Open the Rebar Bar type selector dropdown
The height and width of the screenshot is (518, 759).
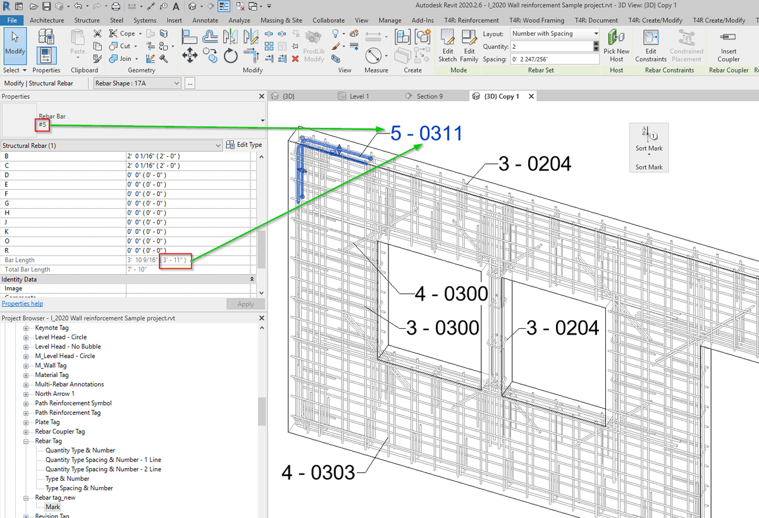(x=262, y=120)
